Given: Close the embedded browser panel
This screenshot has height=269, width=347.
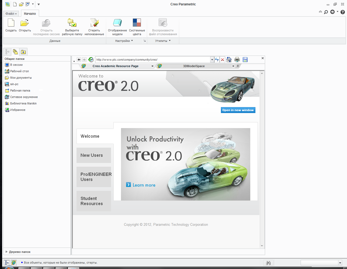Looking at the screenshot, I should [263, 58].
